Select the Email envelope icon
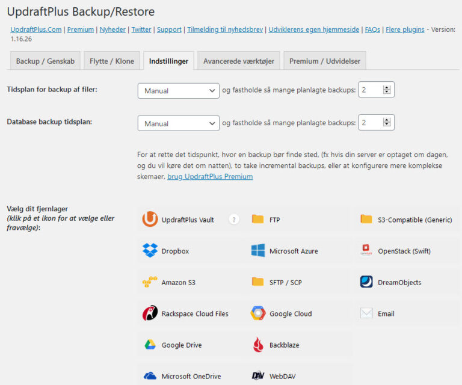 (x=366, y=313)
